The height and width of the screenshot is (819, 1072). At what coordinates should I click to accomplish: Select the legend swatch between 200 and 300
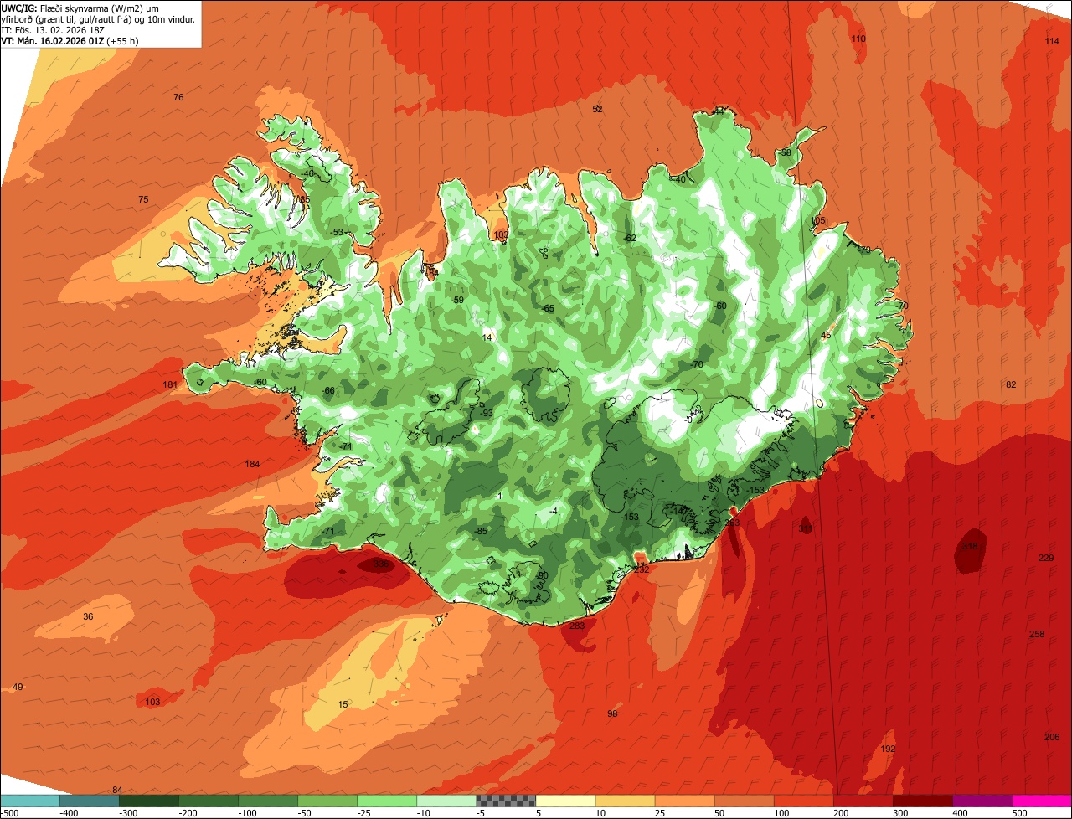point(863,801)
